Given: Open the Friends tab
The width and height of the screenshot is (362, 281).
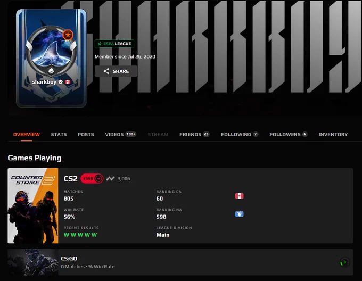Looking at the screenshot, I should tap(194, 134).
